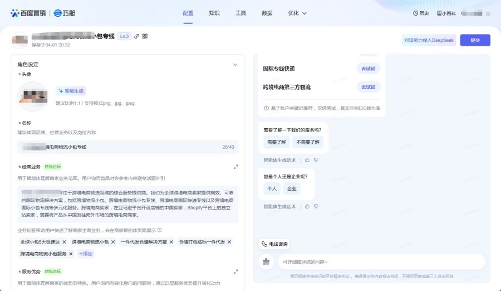Copy the agent link via chain icon

tap(136, 36)
